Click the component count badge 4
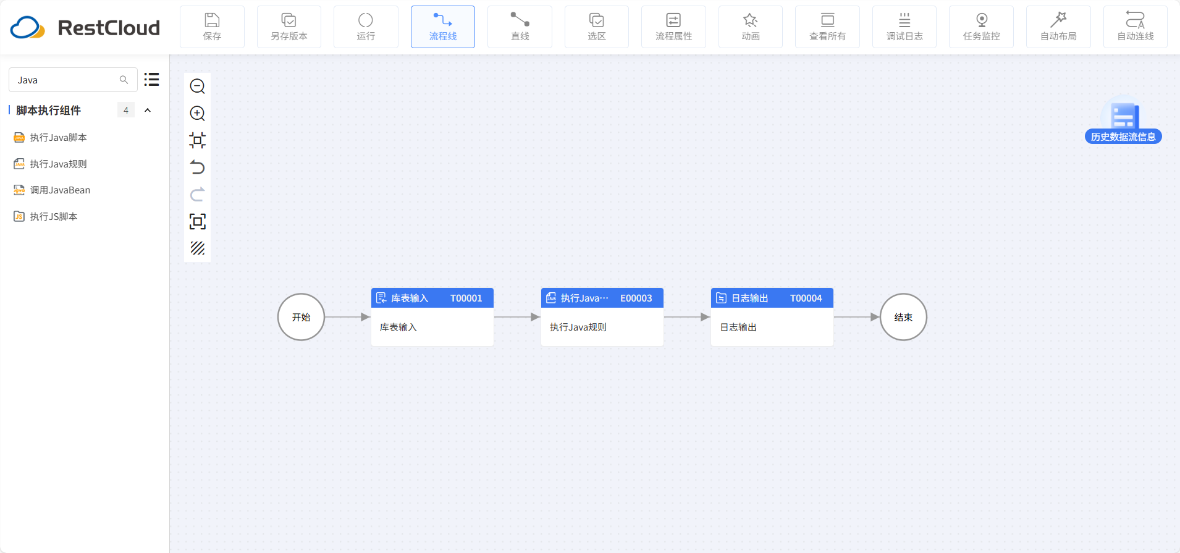The image size is (1180, 553). point(126,110)
